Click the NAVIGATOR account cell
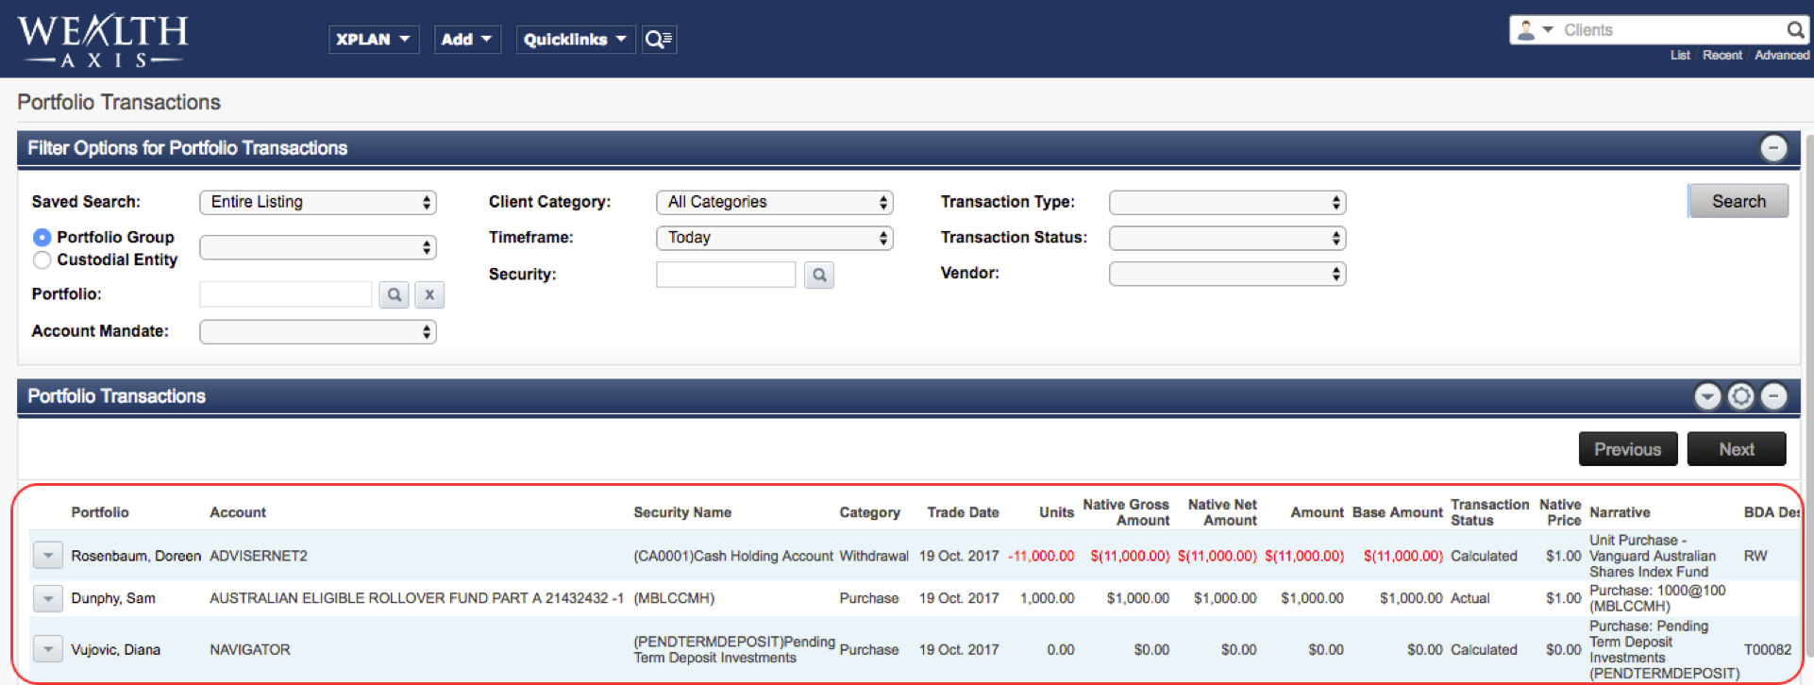 pos(250,649)
